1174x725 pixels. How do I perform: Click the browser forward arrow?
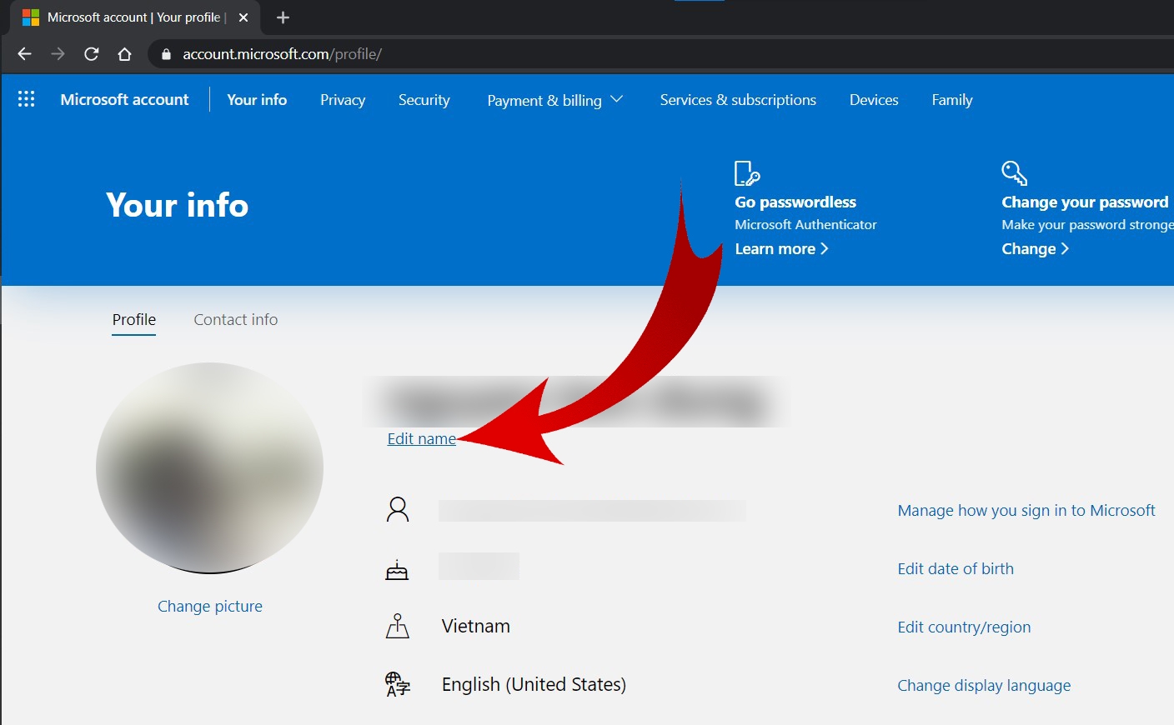point(58,54)
